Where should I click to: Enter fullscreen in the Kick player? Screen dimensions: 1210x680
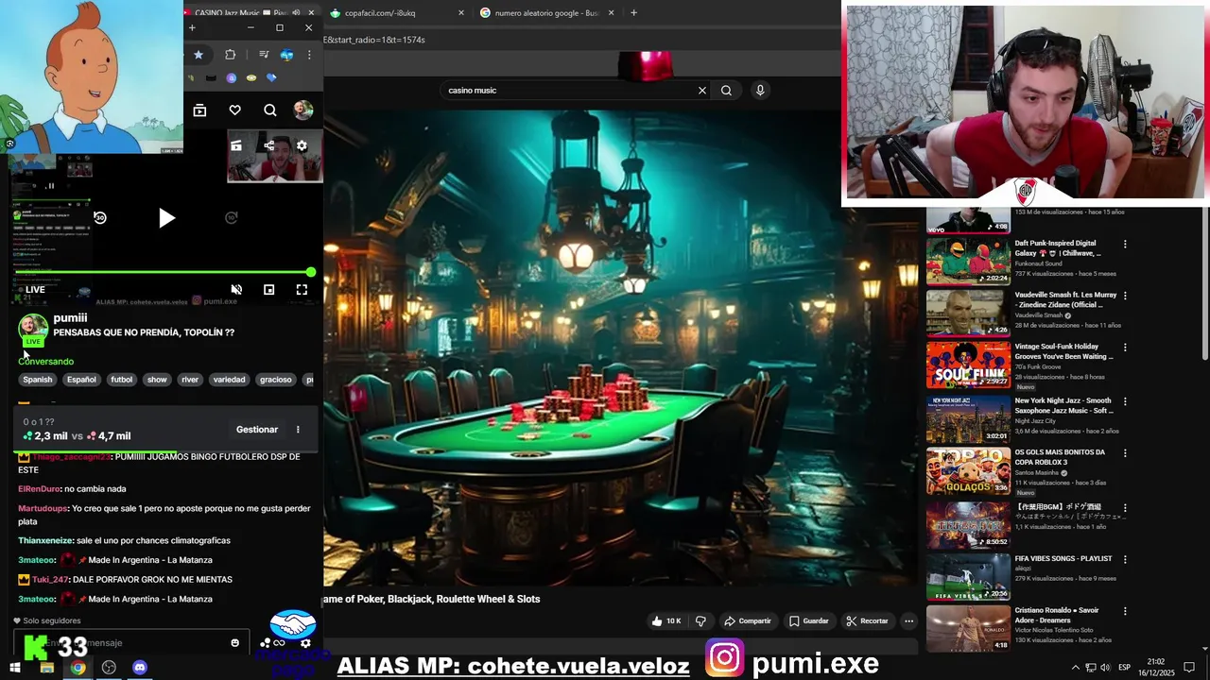(302, 290)
